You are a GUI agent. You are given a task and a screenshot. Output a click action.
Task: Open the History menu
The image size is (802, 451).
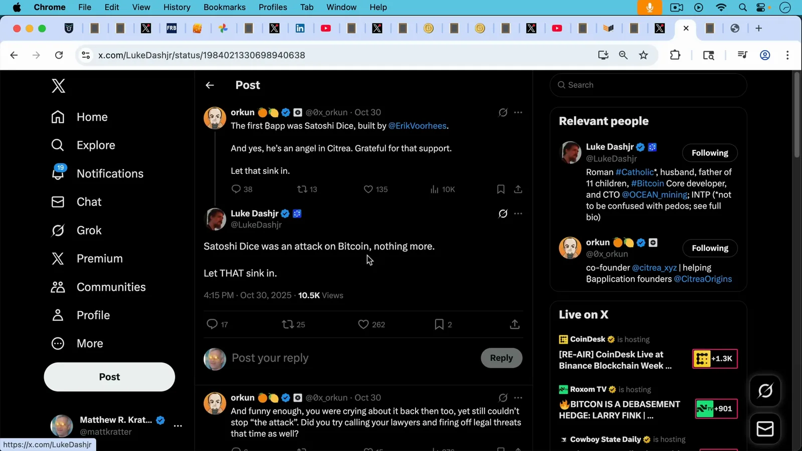point(177,7)
